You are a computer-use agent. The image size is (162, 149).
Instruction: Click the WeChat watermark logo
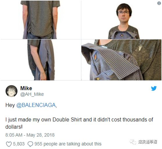(133, 142)
